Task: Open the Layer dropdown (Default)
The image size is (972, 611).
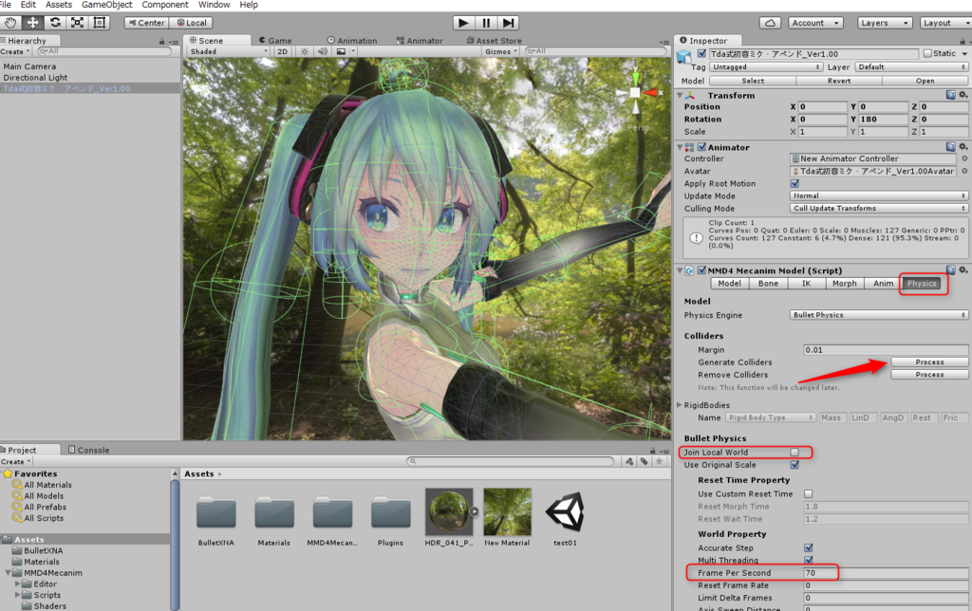Action: click(911, 67)
